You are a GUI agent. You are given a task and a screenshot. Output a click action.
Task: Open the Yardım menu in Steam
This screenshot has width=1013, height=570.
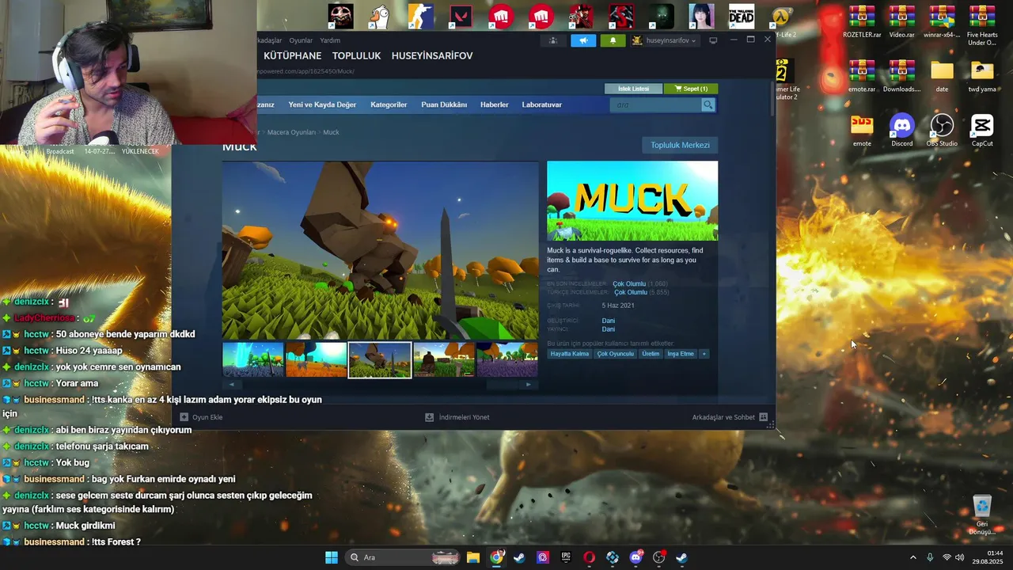330,40
